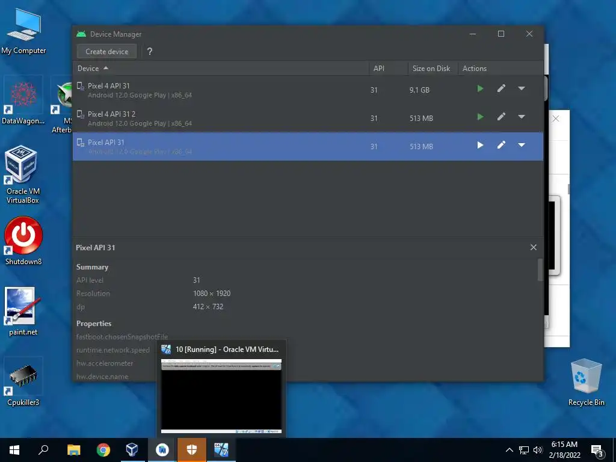Viewport: 616px width, 462px height.
Task: Sort by the Size on Disk column header
Action: tap(433, 69)
